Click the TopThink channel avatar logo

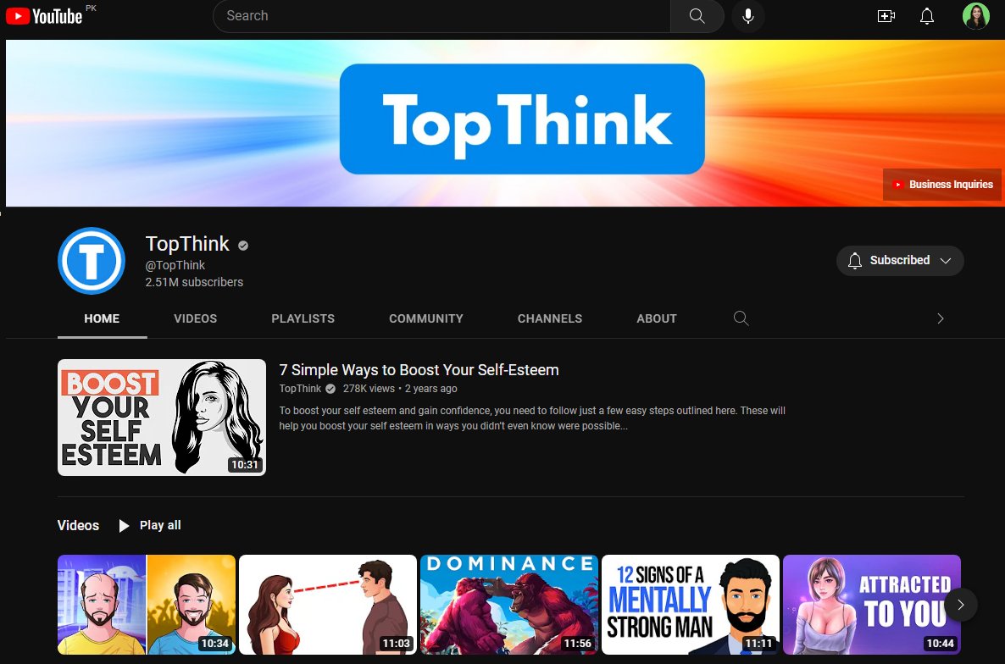(x=91, y=261)
